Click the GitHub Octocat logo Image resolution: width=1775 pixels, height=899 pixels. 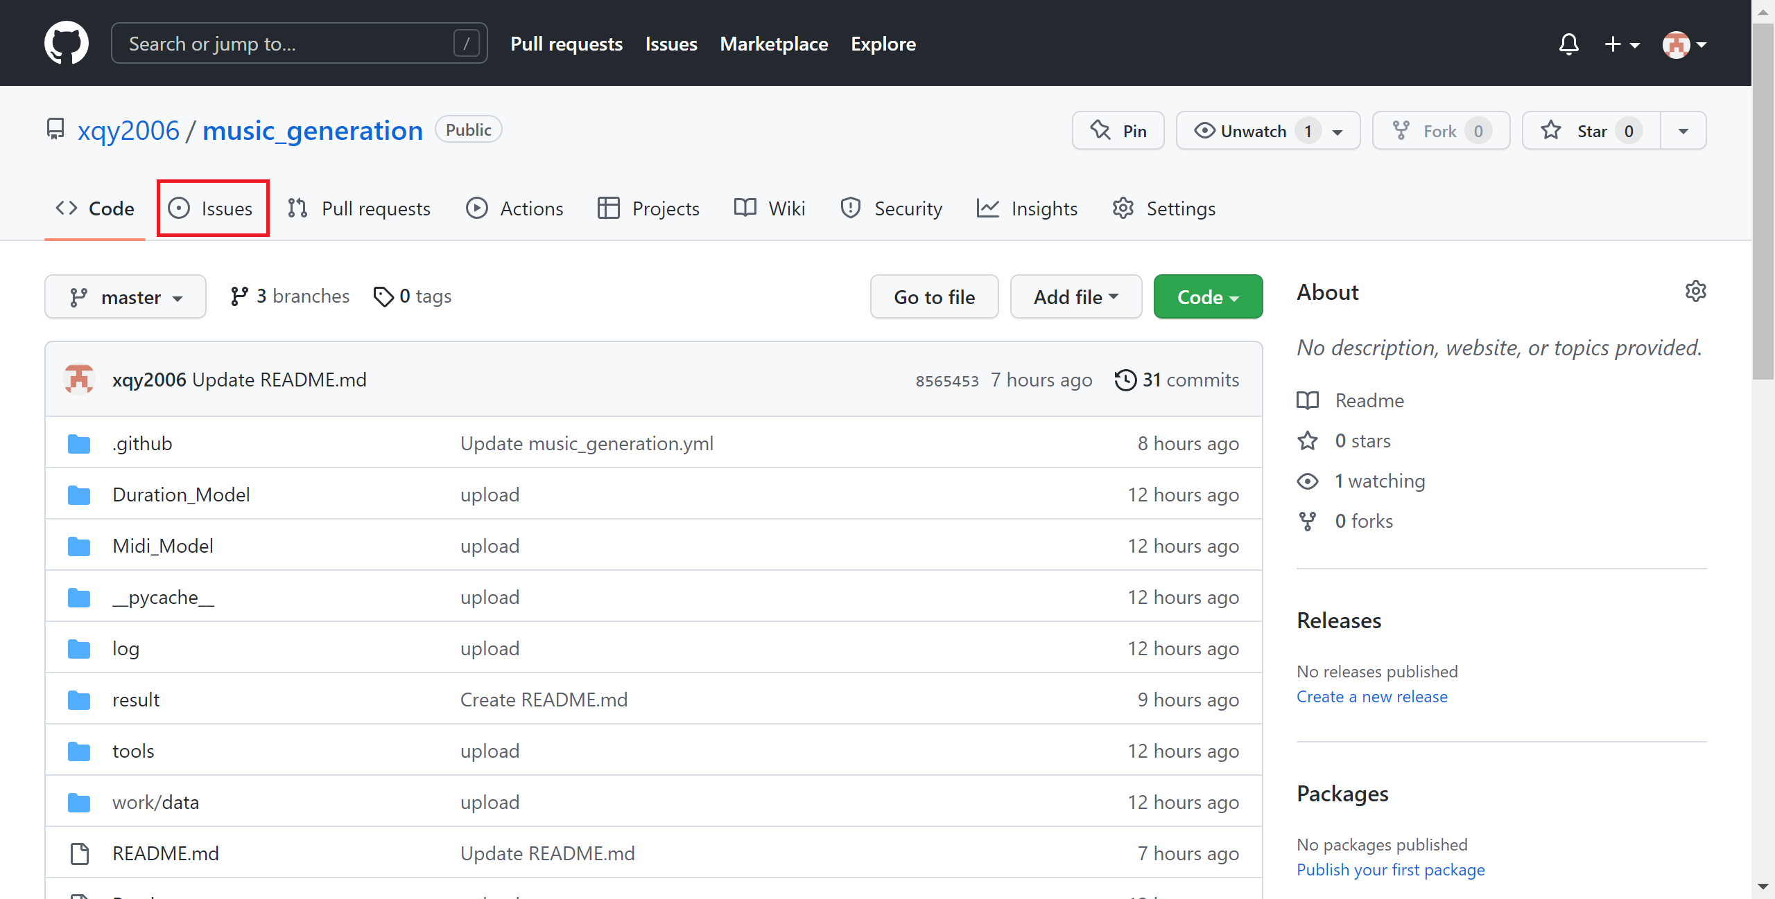(67, 43)
